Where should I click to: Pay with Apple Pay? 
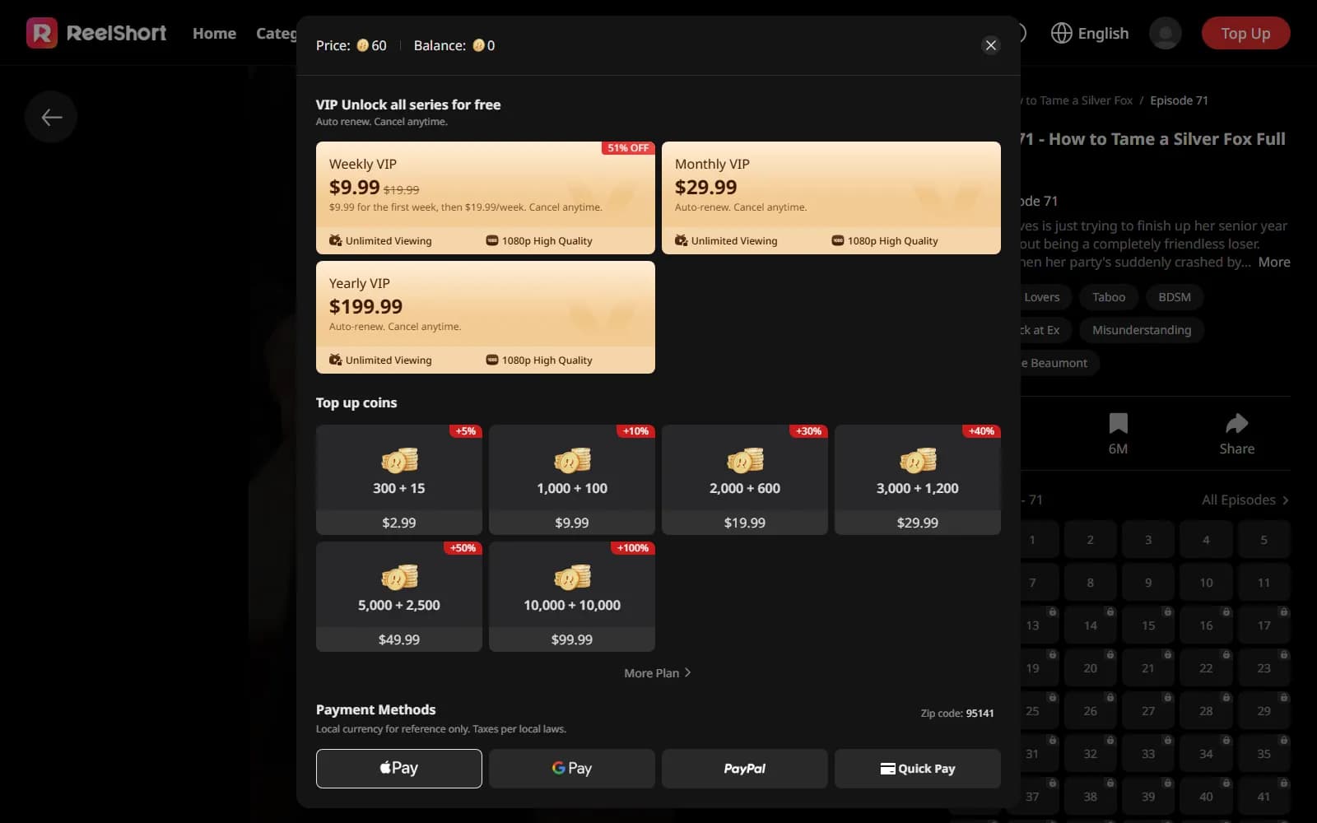(399, 769)
